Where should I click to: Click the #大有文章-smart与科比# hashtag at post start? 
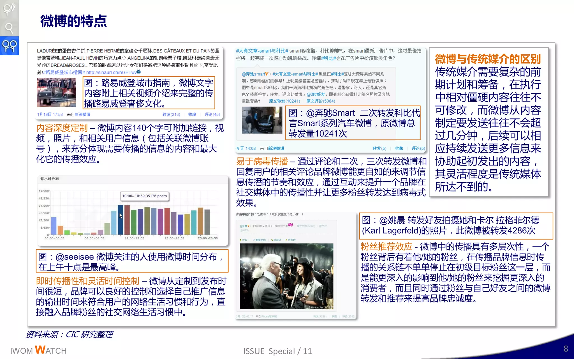(x=262, y=51)
